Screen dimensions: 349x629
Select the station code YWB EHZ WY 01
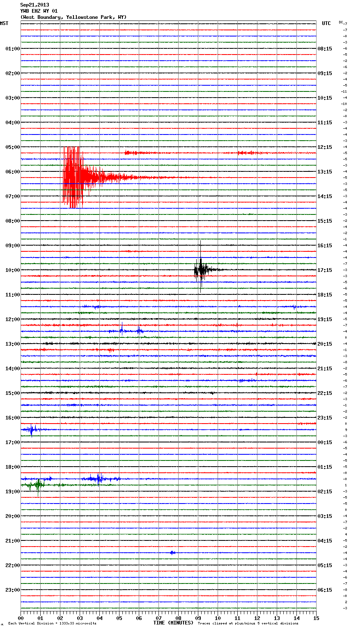39,11
